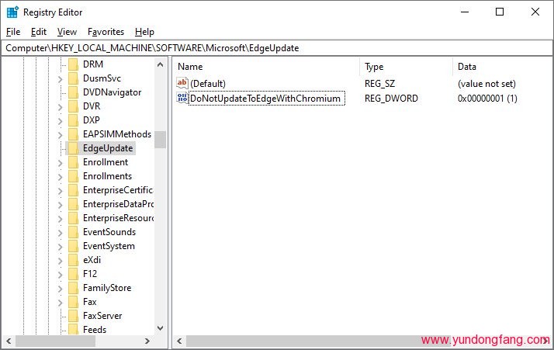Select the DusmSvc folder icon
The height and width of the screenshot is (350, 554).
pyautogui.click(x=73, y=78)
